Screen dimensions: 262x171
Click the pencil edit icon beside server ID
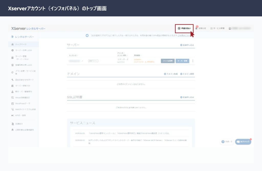(82, 61)
